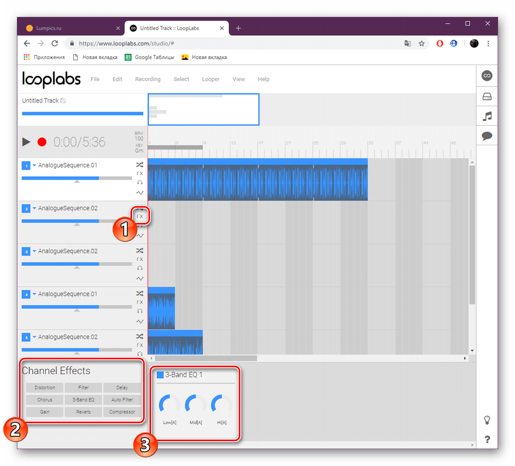Add a Reverb channel effect
Screen dimensions: 515x466
coord(83,412)
